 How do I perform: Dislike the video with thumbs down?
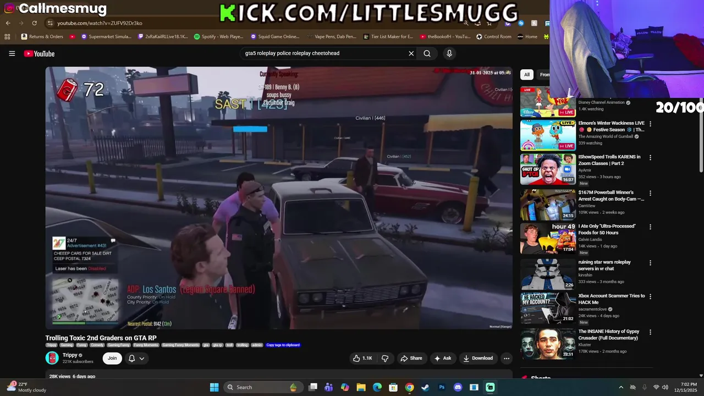[x=385, y=358]
